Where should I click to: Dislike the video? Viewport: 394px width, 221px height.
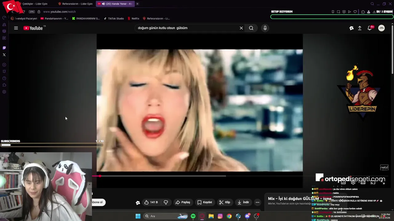coord(166,202)
